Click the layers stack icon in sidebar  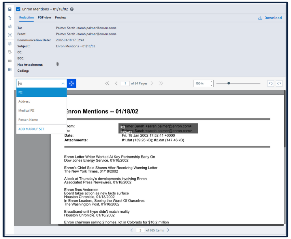[10, 44]
